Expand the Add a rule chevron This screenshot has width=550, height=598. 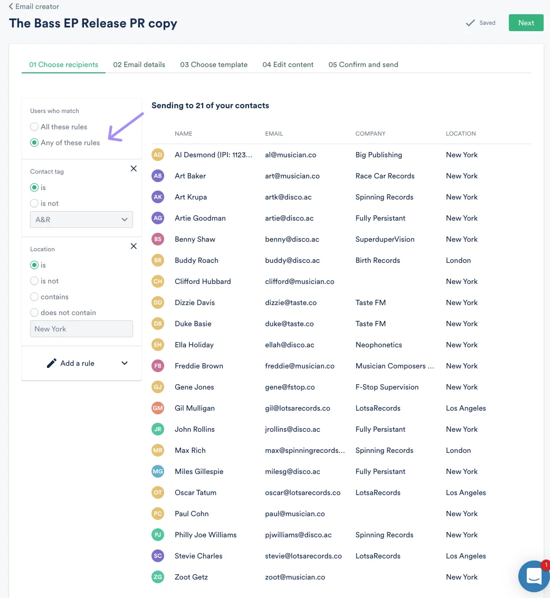tap(124, 363)
